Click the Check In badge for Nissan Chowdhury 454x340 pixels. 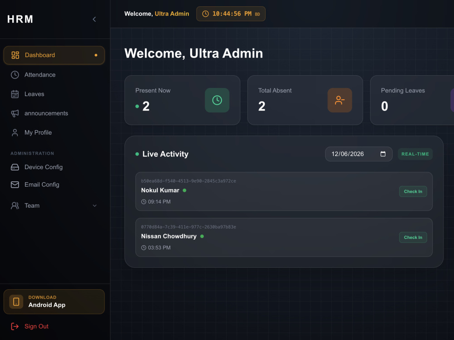click(413, 238)
